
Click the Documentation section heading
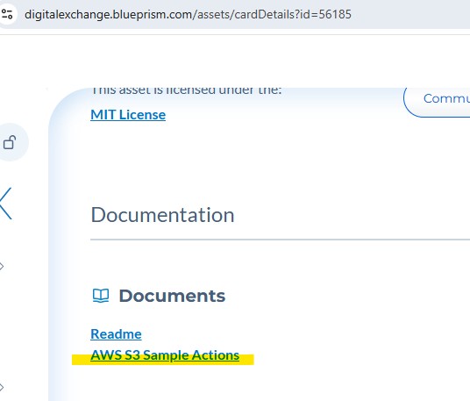162,215
